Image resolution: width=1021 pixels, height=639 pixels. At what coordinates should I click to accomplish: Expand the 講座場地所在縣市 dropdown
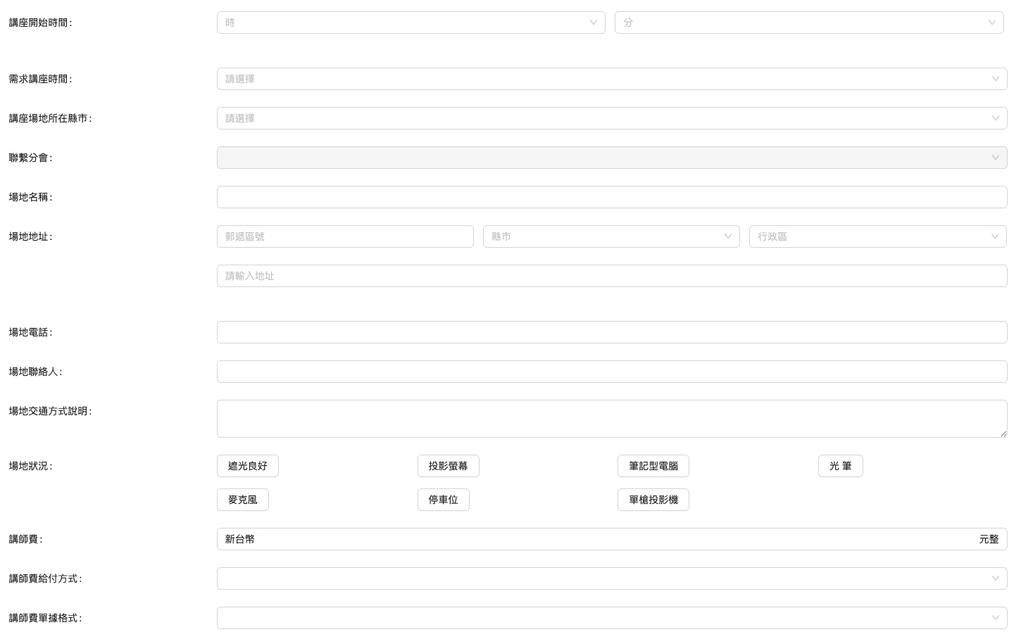(611, 118)
